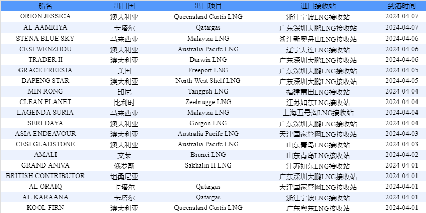Select ship name AMALI
The height and width of the screenshot is (213, 426).
coord(45,154)
